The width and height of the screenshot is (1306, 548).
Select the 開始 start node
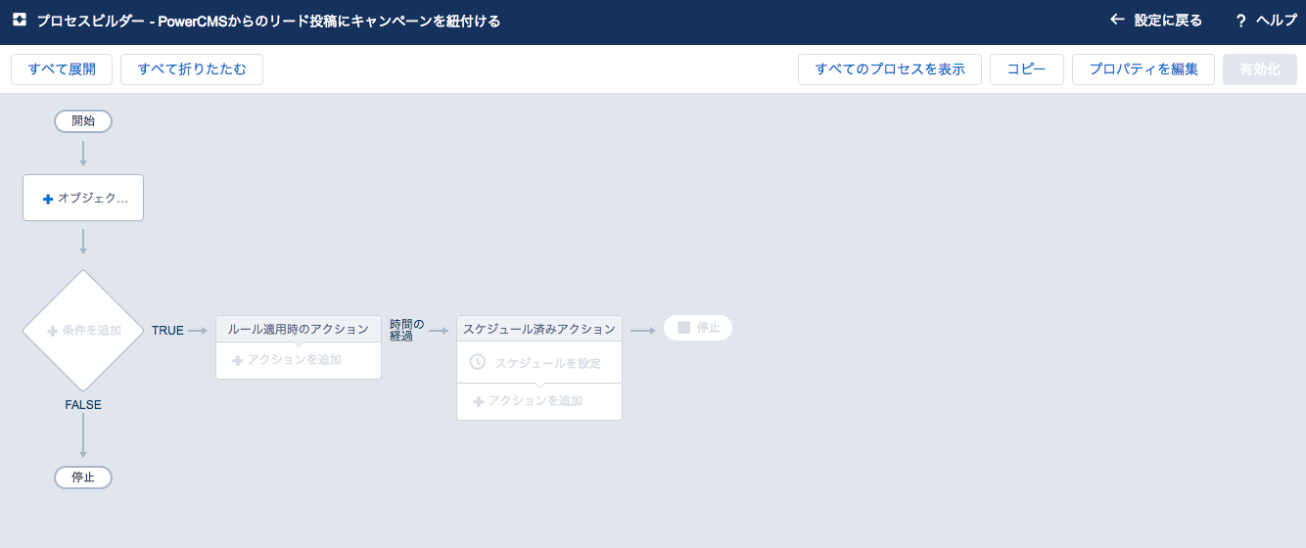(x=83, y=121)
